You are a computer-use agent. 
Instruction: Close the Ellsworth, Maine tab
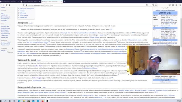point(18,2)
